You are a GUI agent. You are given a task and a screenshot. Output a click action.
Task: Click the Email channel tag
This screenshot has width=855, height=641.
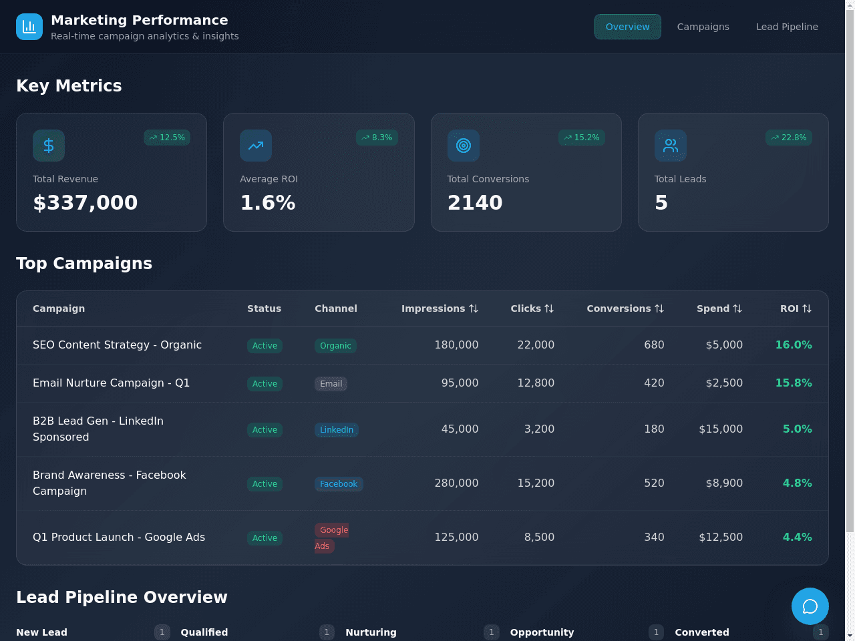(x=331, y=384)
